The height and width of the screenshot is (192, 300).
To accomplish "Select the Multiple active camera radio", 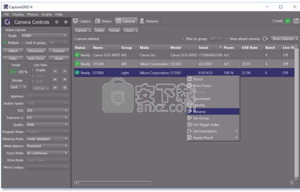I will point(5,43).
